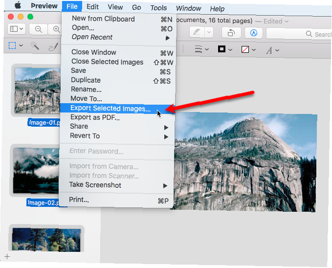Open the border color swatch
332x268 pixels.
222,49
